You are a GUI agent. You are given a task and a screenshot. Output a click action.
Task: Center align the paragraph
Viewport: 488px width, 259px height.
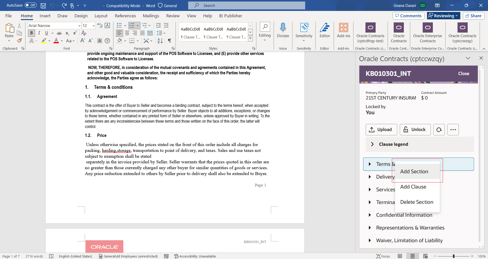coord(127,33)
